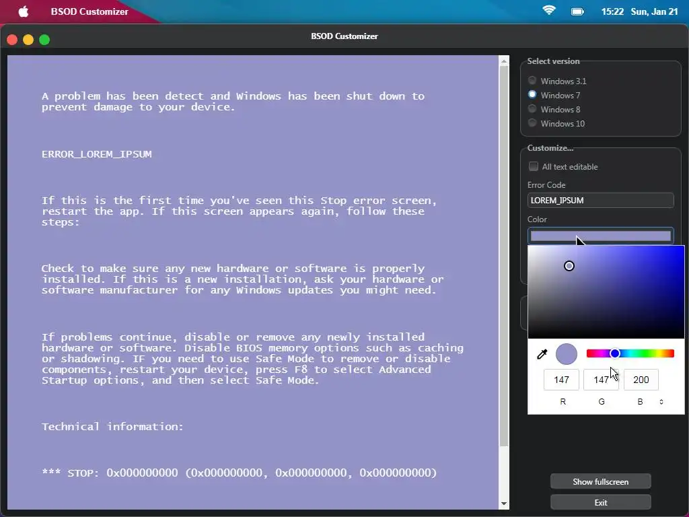Click the rainbow hue slider
This screenshot has height=517, width=689.
click(630, 353)
